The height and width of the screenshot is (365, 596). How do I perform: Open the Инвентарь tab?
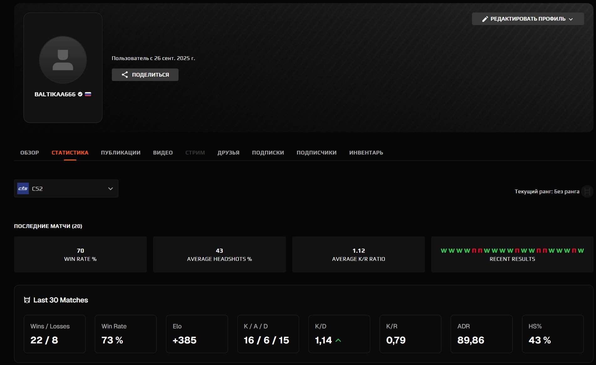coord(366,153)
